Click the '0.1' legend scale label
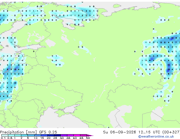The height and width of the screenshot is (139, 180). tap(3, 138)
